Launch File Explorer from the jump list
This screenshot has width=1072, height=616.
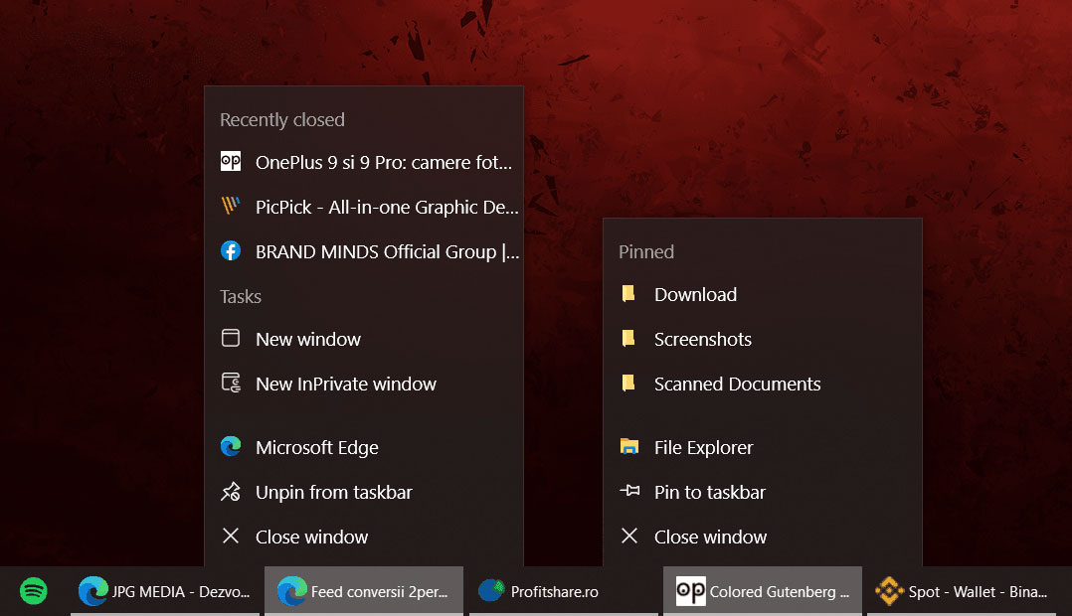click(x=703, y=447)
